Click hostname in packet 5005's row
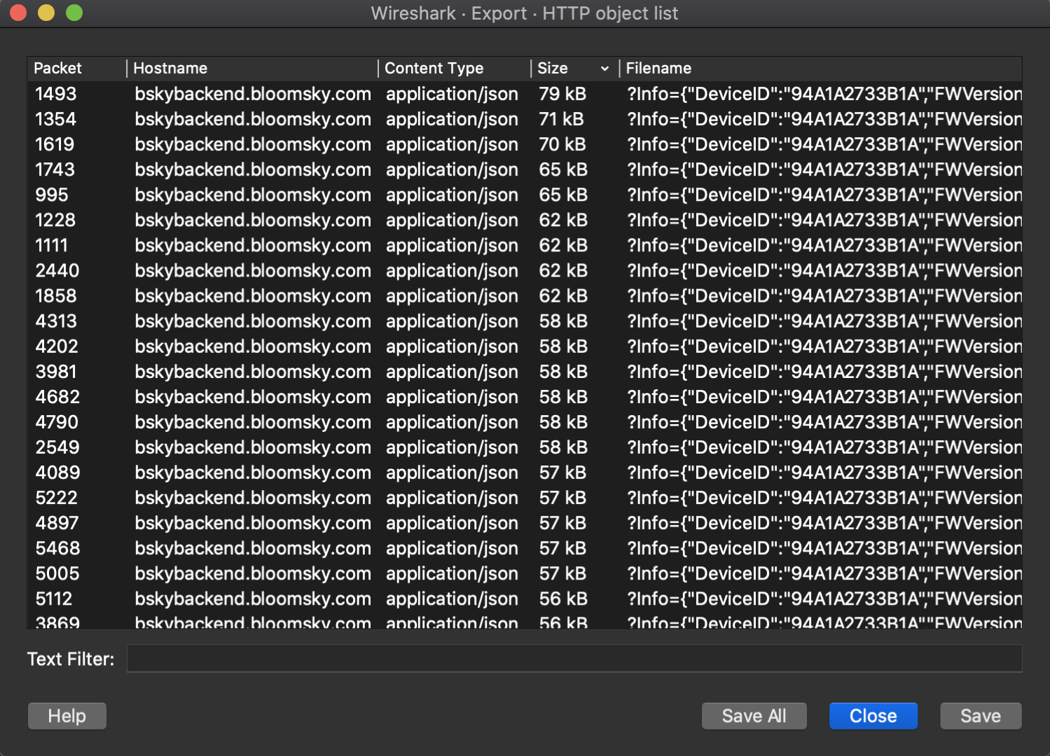The image size is (1050, 756). pos(253,573)
